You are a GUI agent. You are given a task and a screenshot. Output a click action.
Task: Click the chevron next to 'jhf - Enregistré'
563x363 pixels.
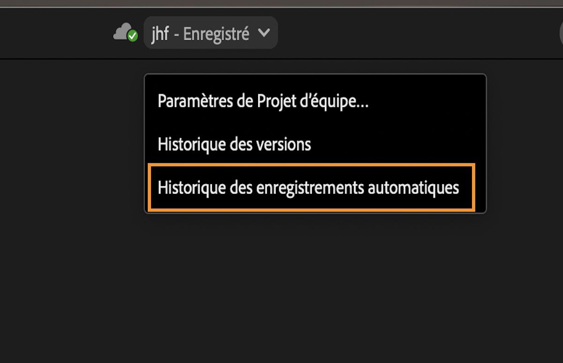(x=264, y=33)
